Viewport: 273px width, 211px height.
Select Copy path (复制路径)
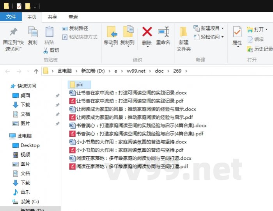pos(75,28)
